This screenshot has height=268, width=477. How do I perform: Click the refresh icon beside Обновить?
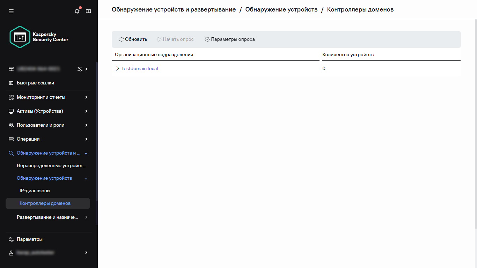click(122, 39)
